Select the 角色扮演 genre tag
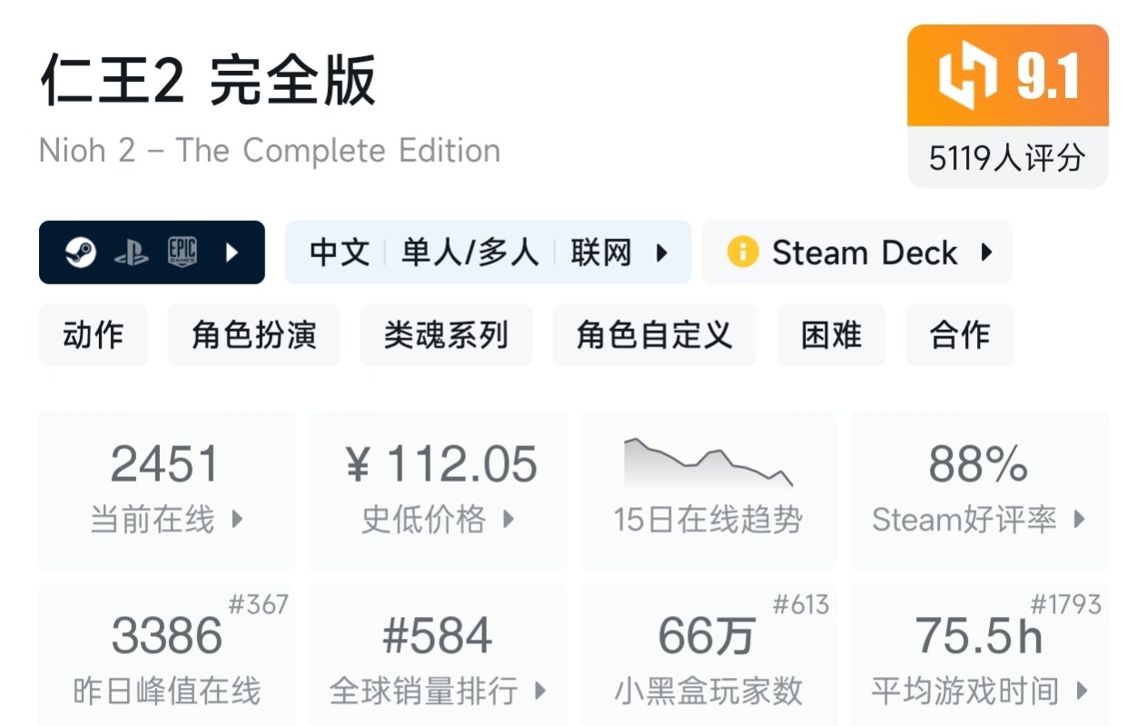The width and height of the screenshot is (1147, 726). point(253,335)
